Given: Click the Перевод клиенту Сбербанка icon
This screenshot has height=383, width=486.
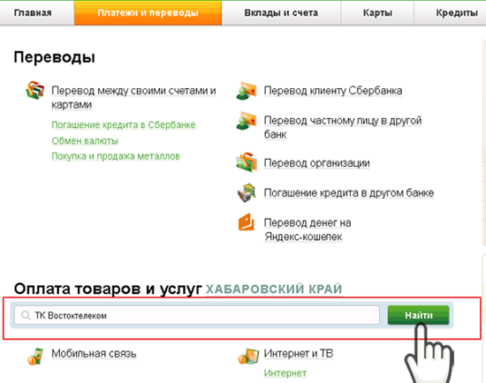Looking at the screenshot, I should [247, 91].
